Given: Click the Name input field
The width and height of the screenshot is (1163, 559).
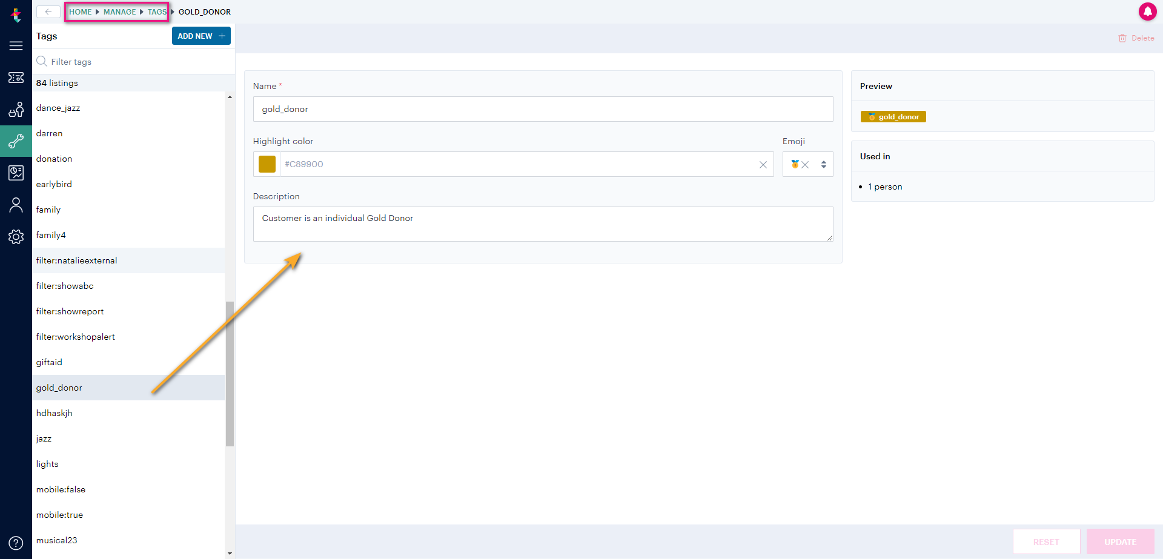Looking at the screenshot, I should click(543, 109).
